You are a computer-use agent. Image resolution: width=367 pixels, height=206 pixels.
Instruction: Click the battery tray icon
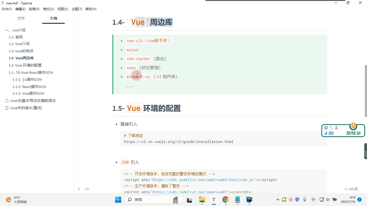[x=335, y=200]
